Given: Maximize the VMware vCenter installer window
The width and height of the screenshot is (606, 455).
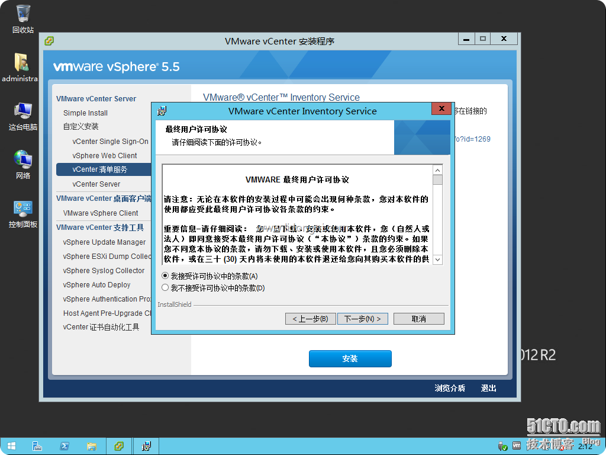Looking at the screenshot, I should [x=483, y=39].
